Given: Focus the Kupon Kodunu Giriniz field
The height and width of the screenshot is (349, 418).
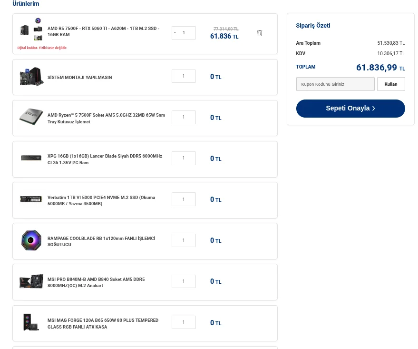Looking at the screenshot, I should pos(335,84).
